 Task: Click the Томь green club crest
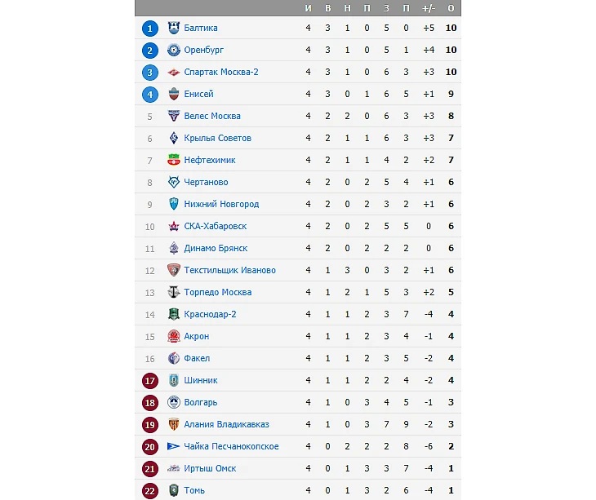[x=173, y=490]
